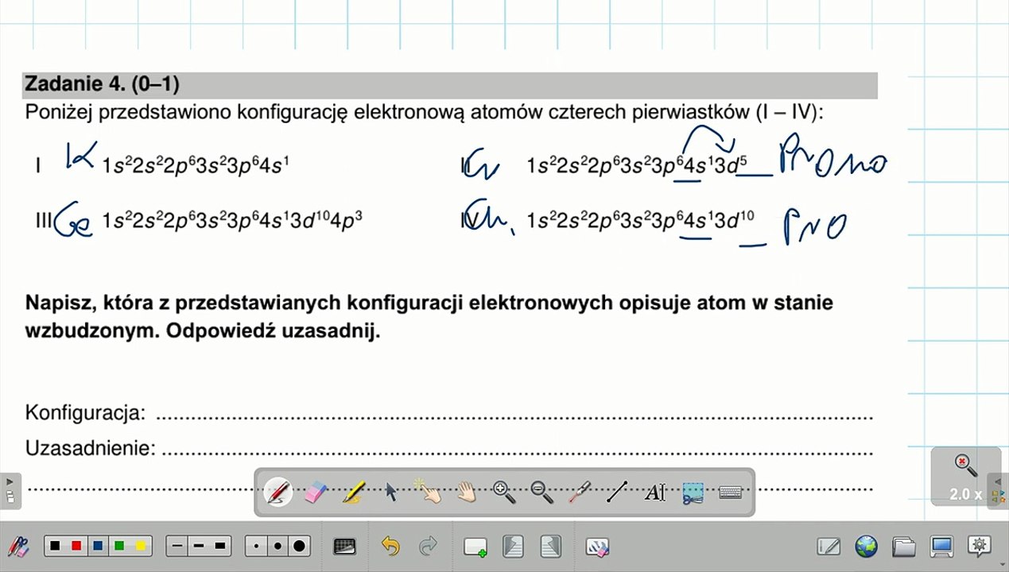Image resolution: width=1009 pixels, height=572 pixels.
Task: Click the zoom out magnifier tool
Action: (x=541, y=493)
